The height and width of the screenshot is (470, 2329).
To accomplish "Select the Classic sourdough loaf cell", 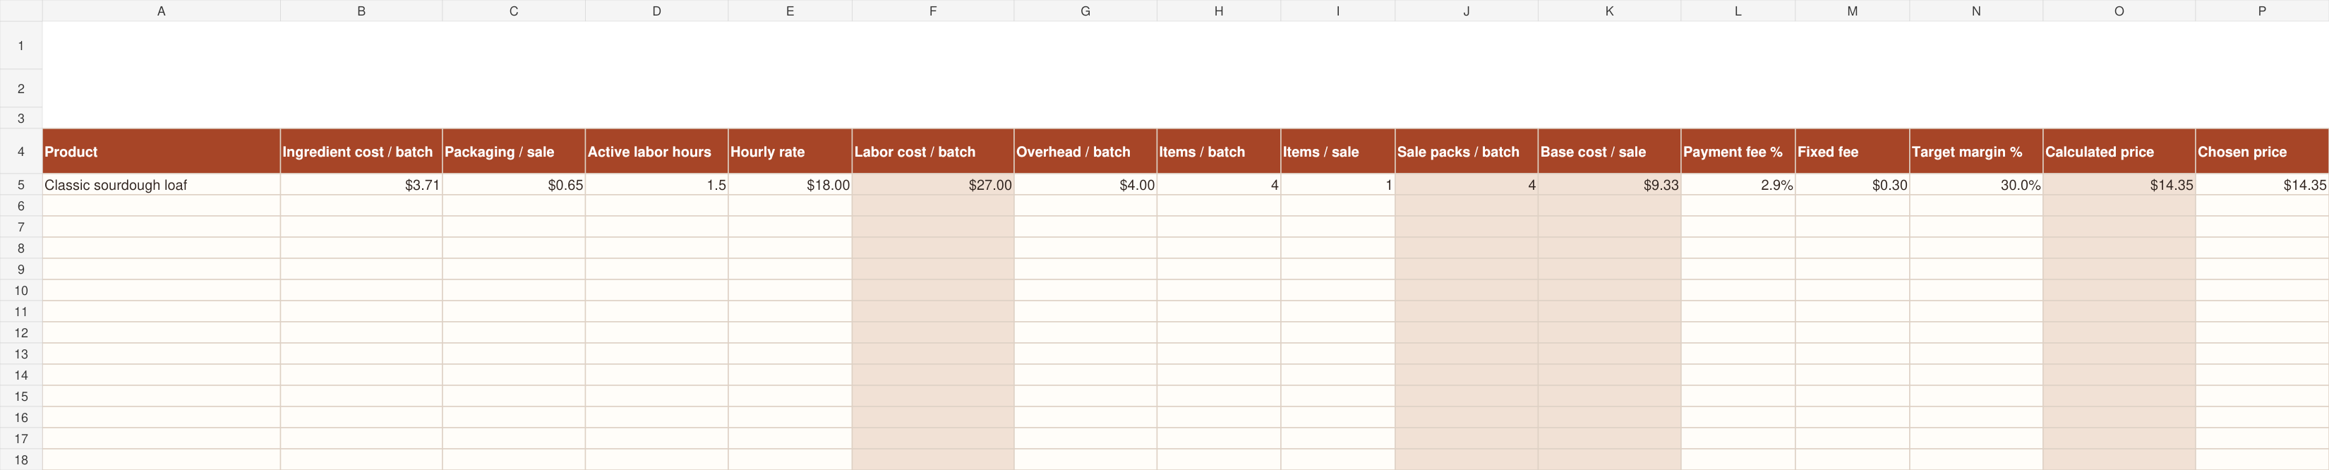I will [161, 184].
